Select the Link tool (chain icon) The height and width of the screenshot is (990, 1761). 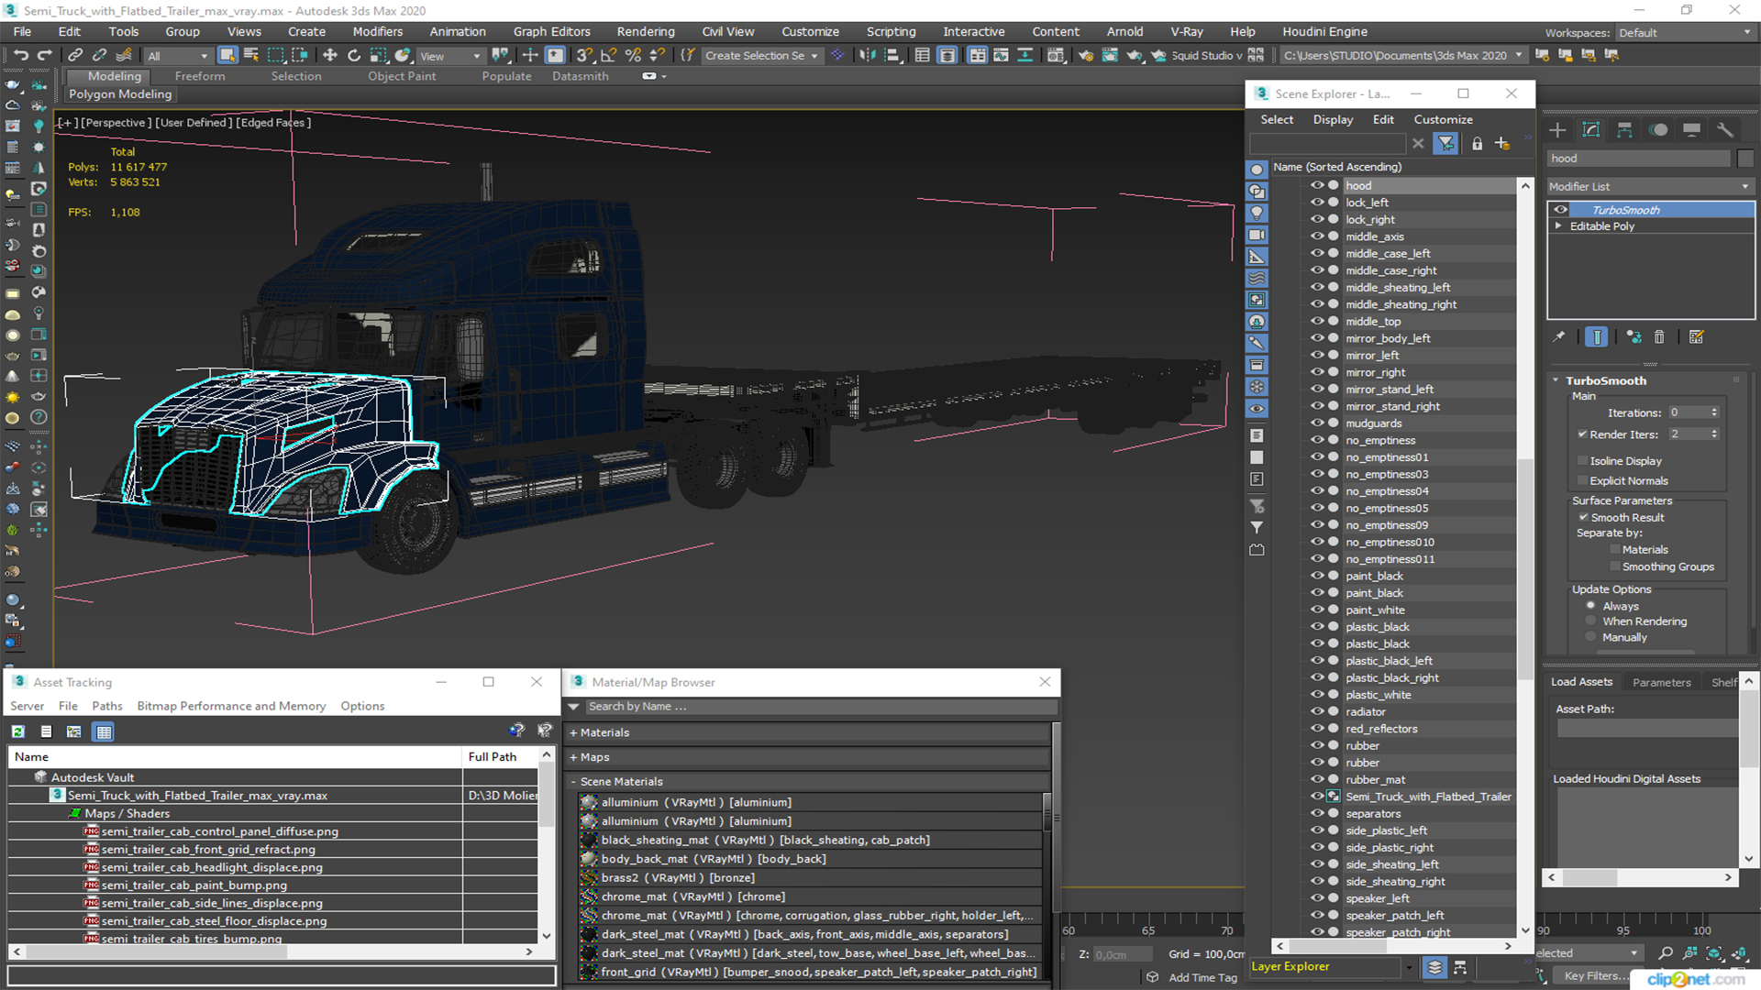pos(75,55)
